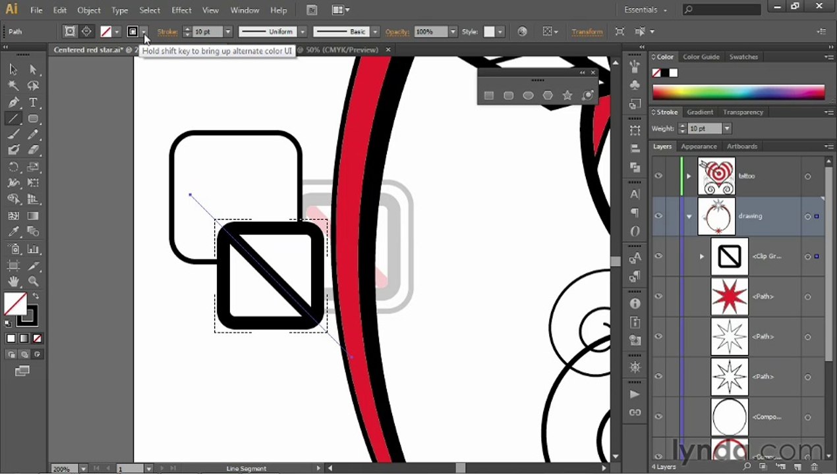Toggle visibility of the Clip Group sublayer

tap(658, 256)
